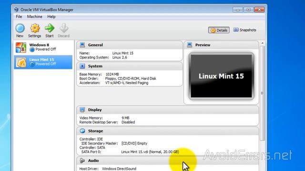Click '[CD/DVD] Empty' storage entry
This screenshot has height=171, width=305.
click(x=134, y=143)
